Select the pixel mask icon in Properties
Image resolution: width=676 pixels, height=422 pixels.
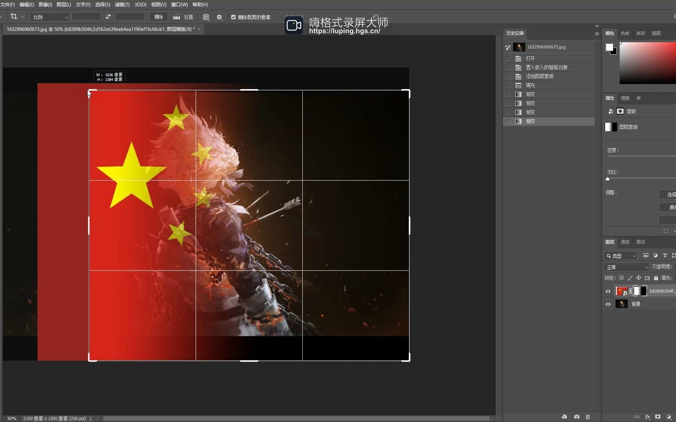point(620,111)
